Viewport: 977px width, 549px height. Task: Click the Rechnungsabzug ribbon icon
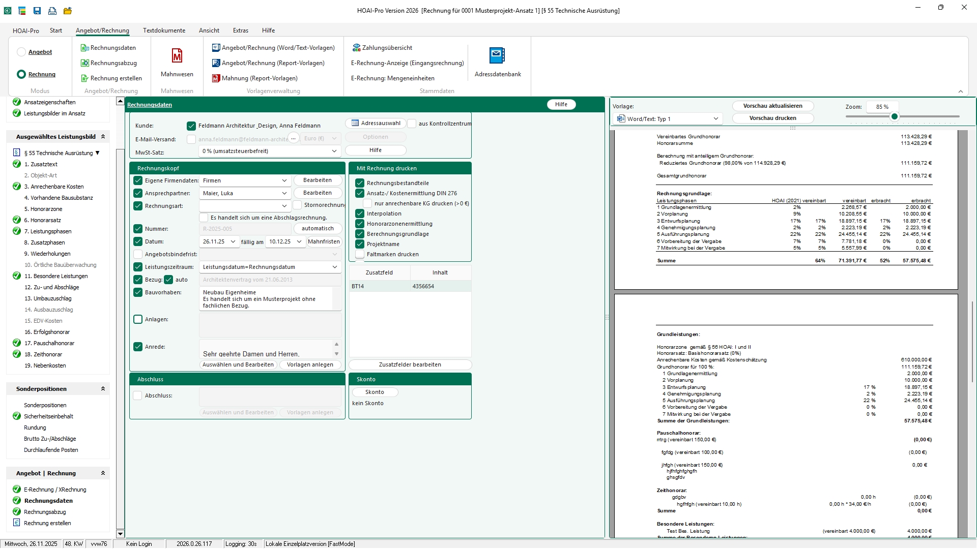[x=84, y=63]
